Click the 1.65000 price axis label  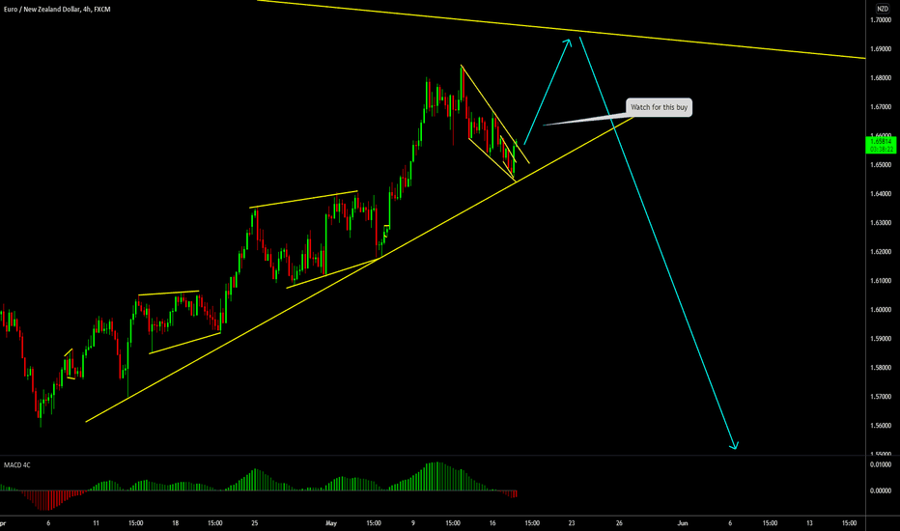[881, 165]
